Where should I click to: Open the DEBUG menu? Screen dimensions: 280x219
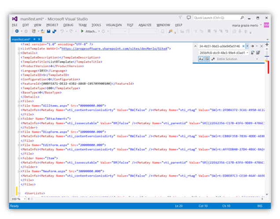tap(68, 25)
